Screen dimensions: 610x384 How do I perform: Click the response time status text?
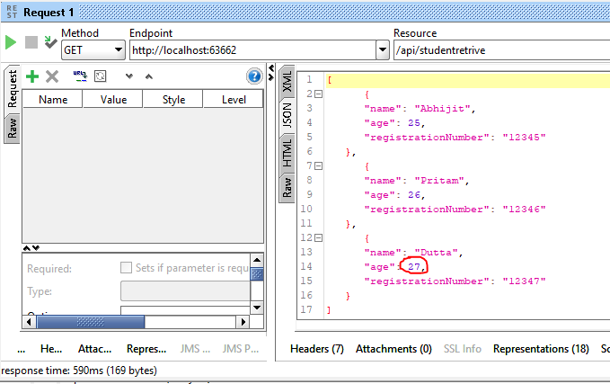(x=79, y=371)
